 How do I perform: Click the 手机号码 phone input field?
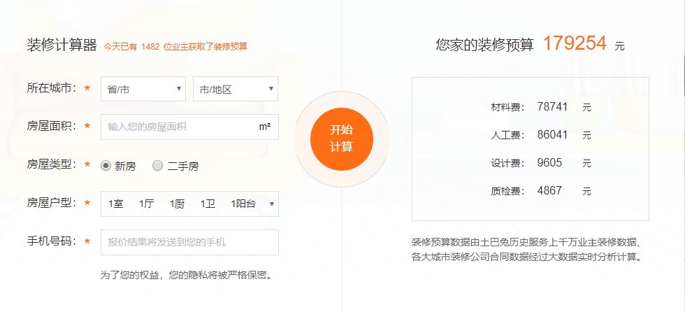(x=189, y=242)
